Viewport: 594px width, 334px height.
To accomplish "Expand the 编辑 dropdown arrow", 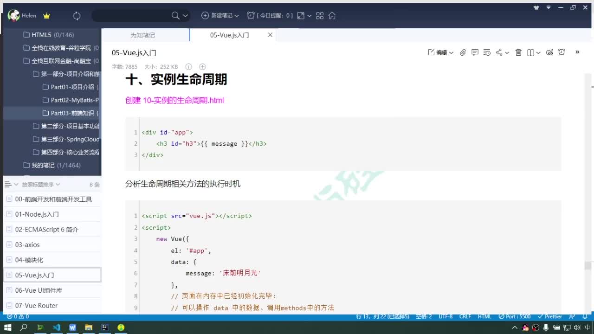I will click(x=451, y=53).
